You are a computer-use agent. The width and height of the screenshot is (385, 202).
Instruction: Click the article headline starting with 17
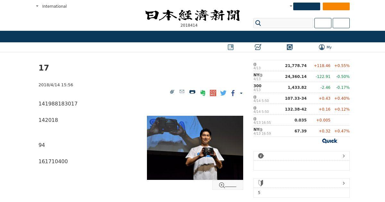[x=44, y=68]
